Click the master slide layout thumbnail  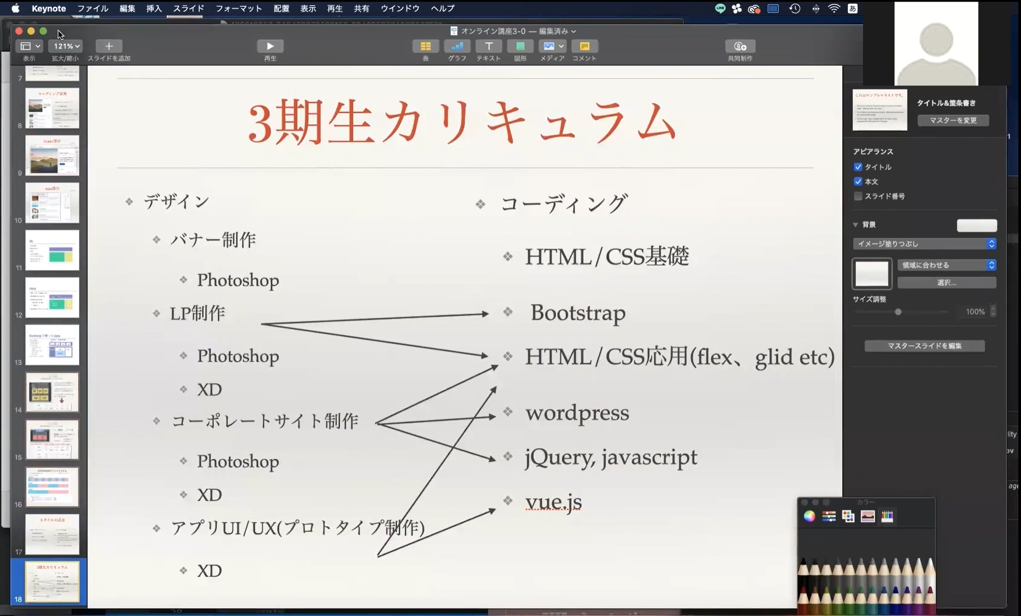click(x=879, y=110)
